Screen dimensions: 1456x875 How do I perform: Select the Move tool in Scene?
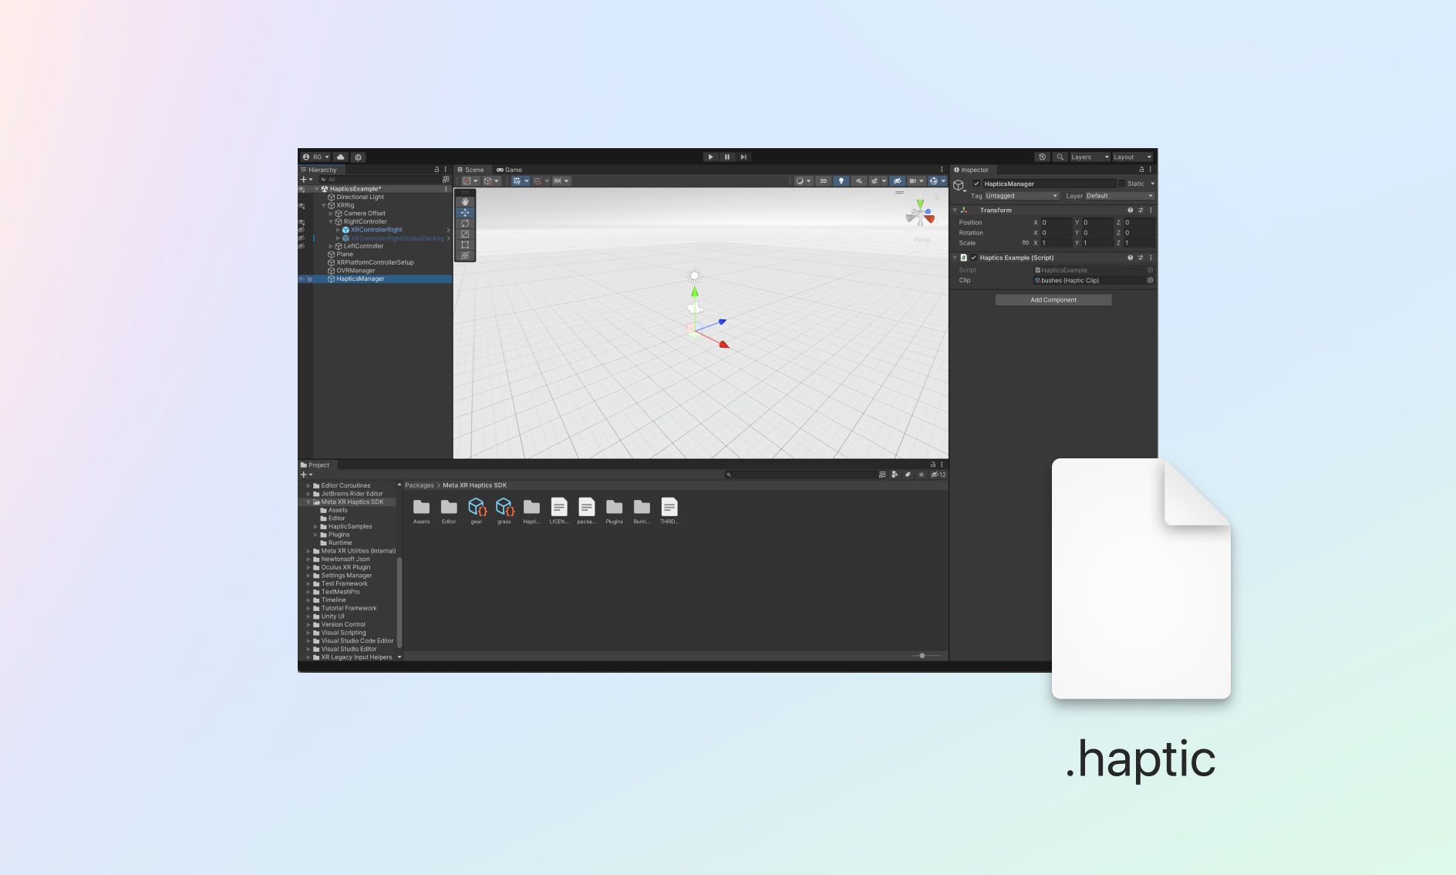pos(465,213)
